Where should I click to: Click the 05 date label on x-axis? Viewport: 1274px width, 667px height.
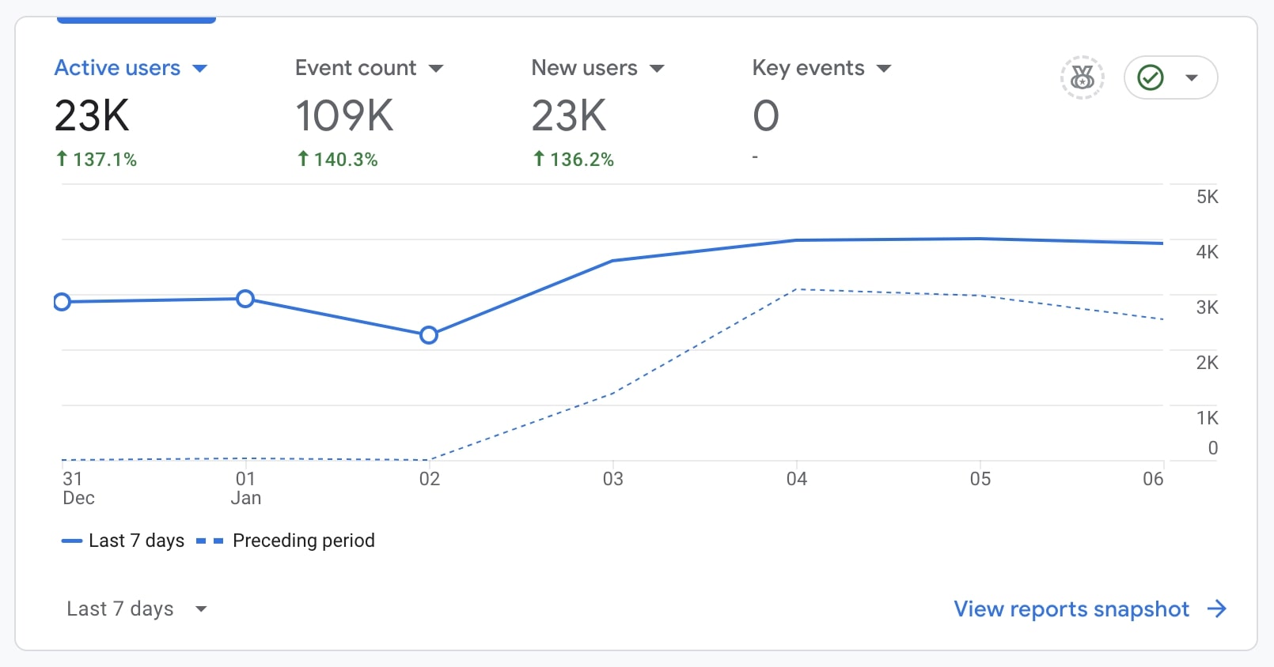pos(980,479)
